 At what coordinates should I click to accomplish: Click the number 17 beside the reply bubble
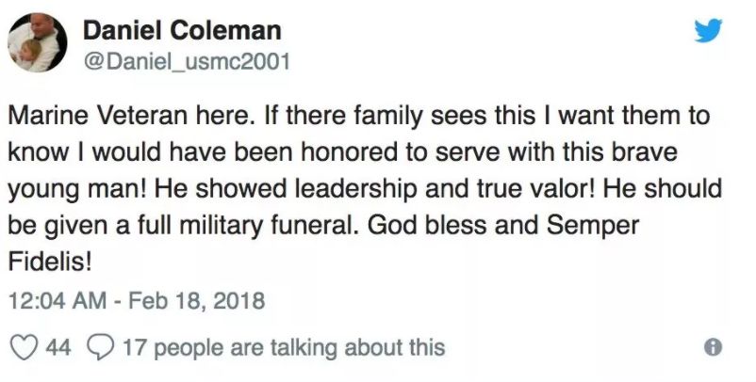point(135,347)
